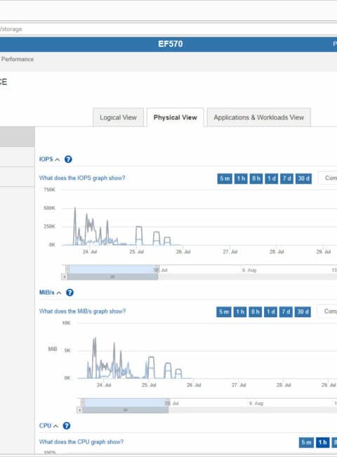337x457 pixels.
Task: Click the IOPS navigator scrollbar thumb
Action: (112, 277)
